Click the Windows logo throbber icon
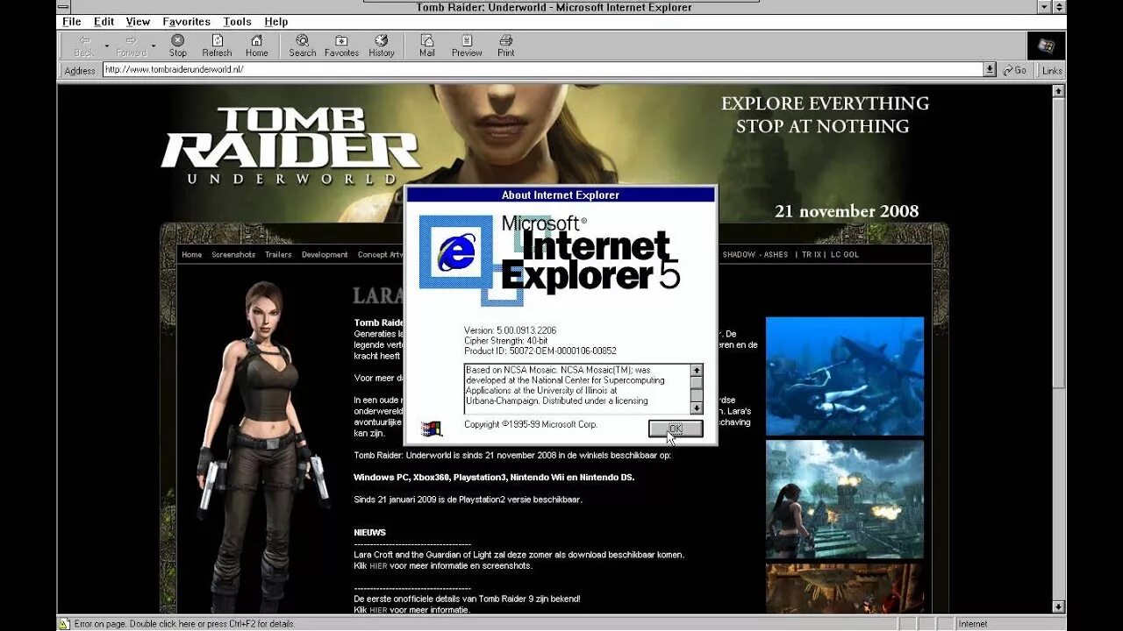 (x=1046, y=46)
